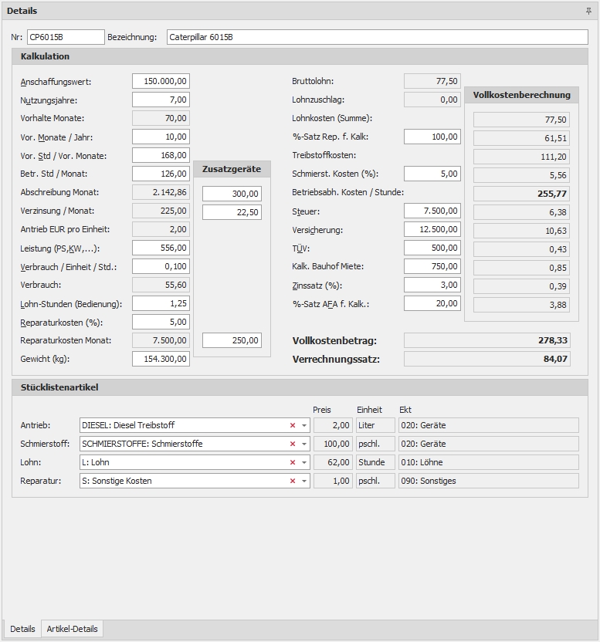Edit the %-Satz AFA f. Kalk. field
The height and width of the screenshot is (642, 600).
tap(432, 303)
